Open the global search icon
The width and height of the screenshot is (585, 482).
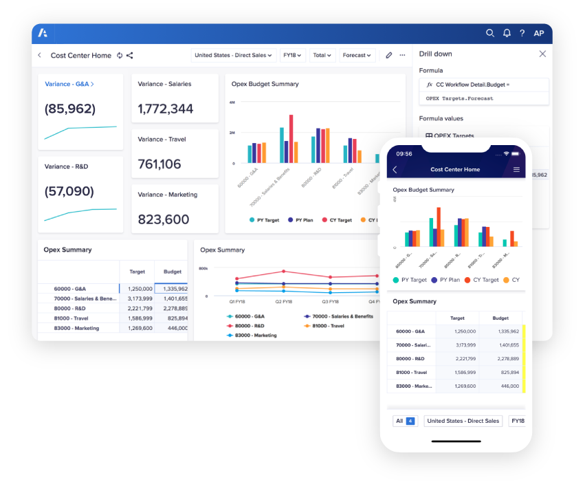point(490,32)
